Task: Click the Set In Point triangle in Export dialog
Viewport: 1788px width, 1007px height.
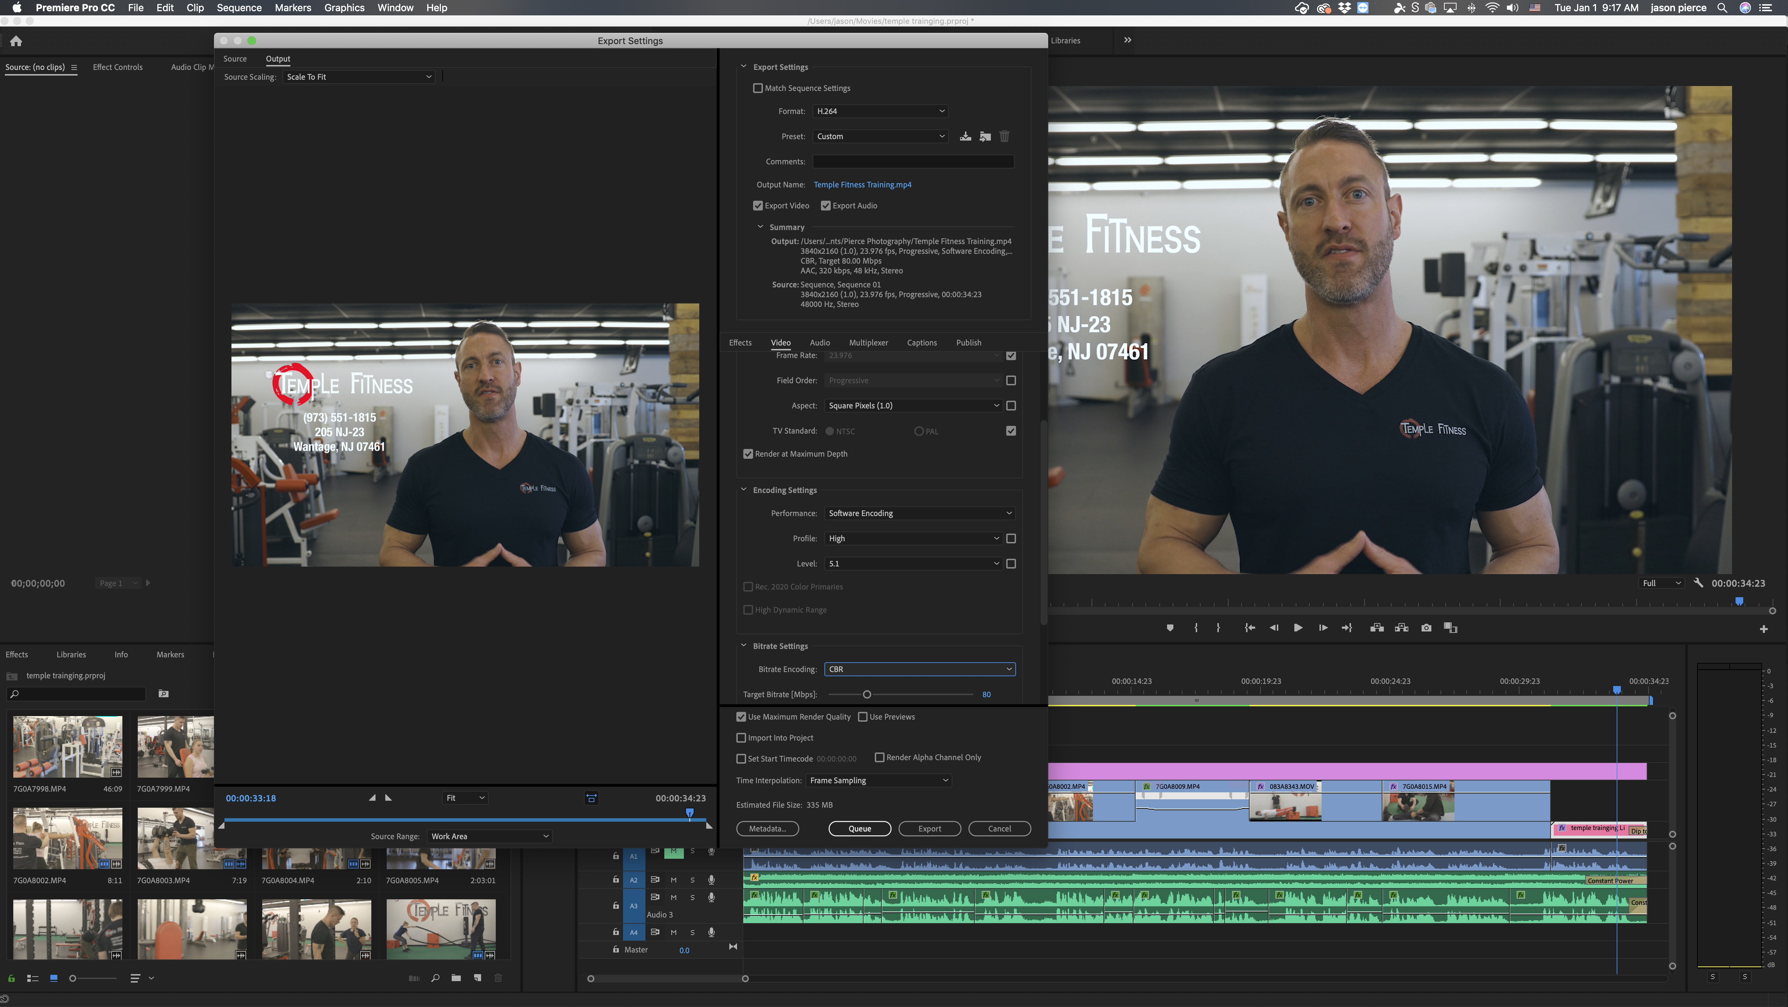Action: tap(372, 798)
